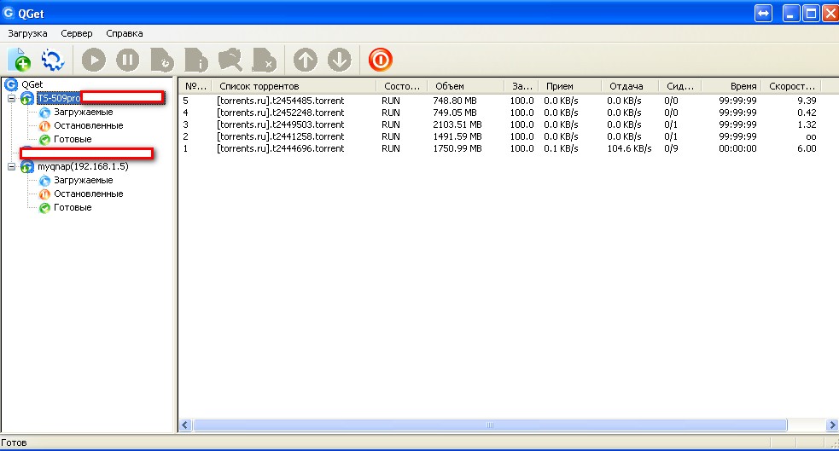839x451 pixels.
Task: Sort by Список торрентов column header
Action: [290, 86]
